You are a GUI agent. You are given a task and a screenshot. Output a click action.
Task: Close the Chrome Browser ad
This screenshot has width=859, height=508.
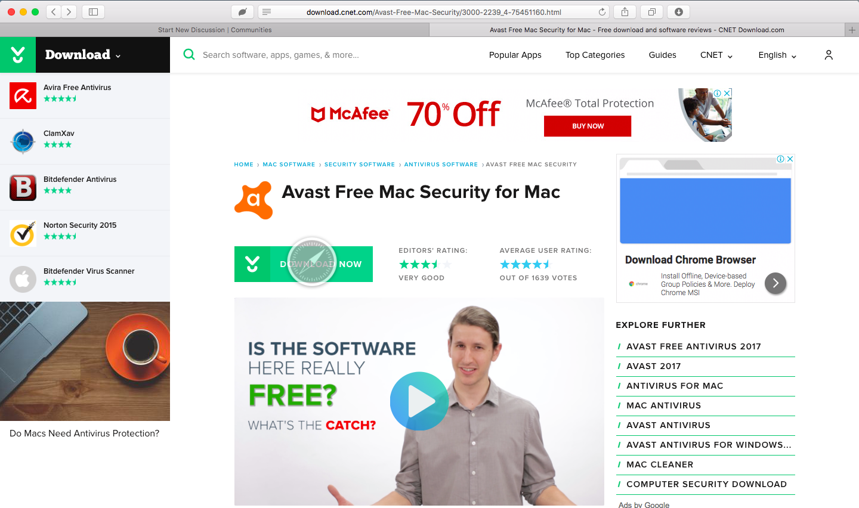790,159
